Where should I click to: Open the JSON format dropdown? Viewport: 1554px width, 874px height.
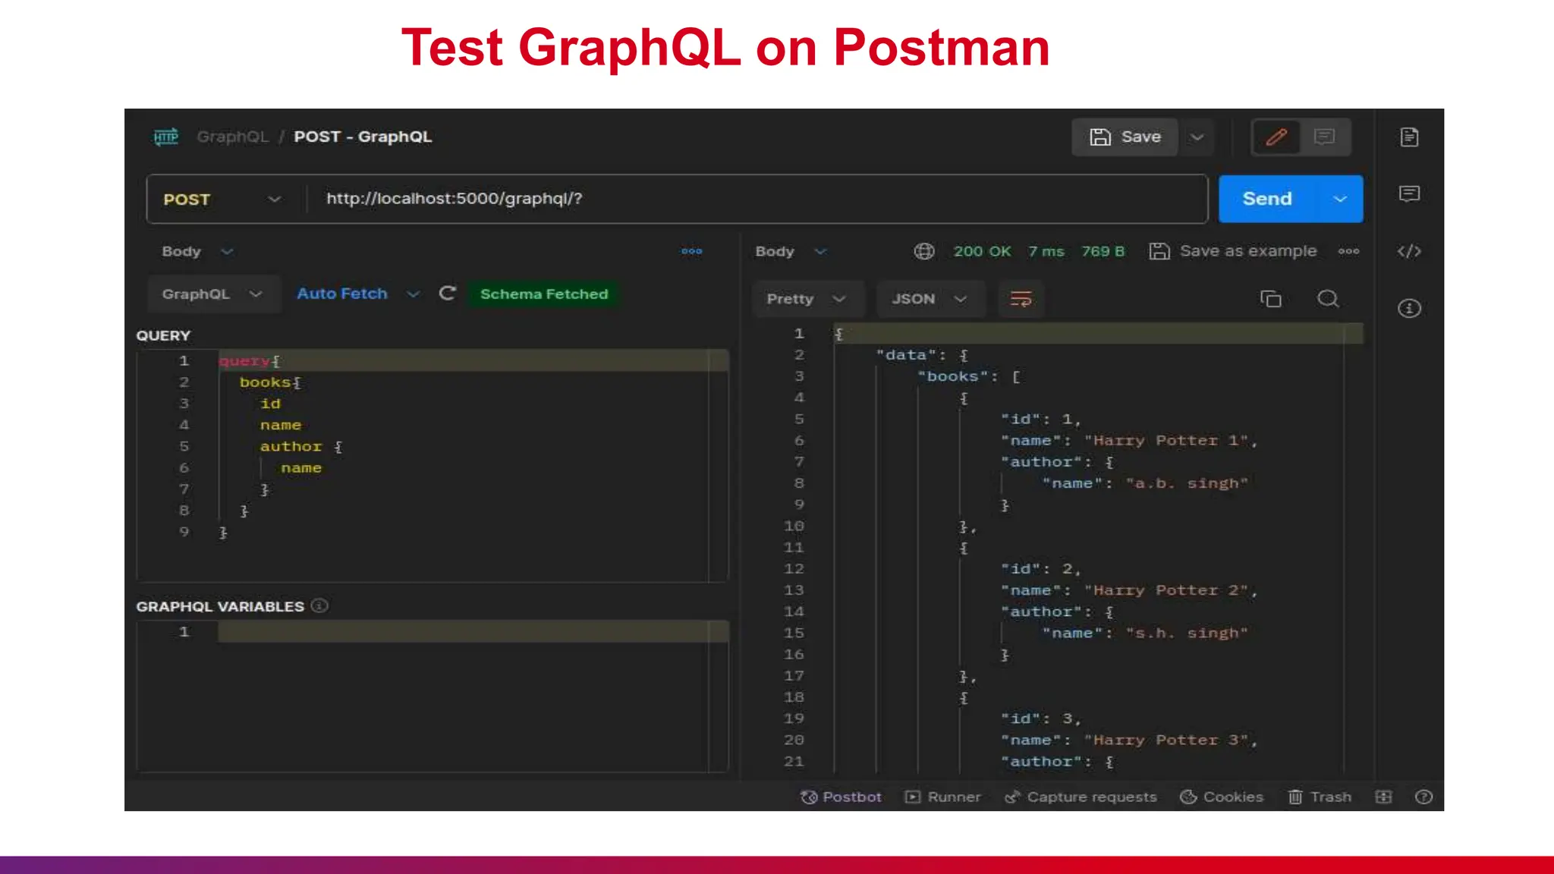click(x=930, y=299)
